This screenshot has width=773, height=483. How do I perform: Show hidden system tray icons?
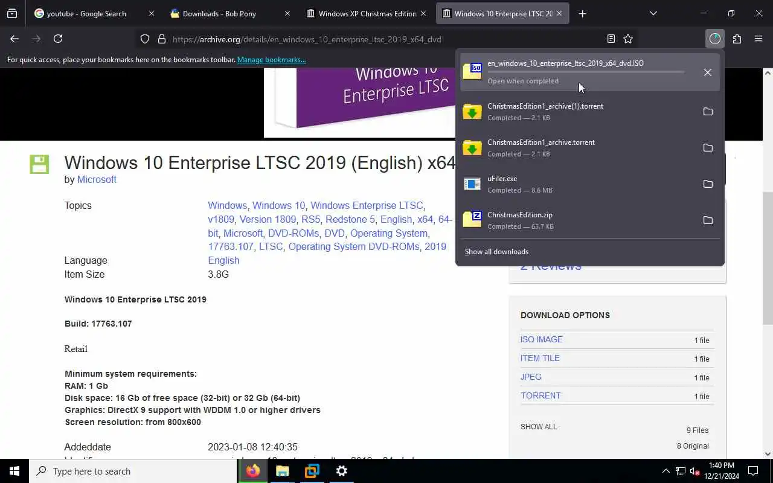[x=666, y=471]
